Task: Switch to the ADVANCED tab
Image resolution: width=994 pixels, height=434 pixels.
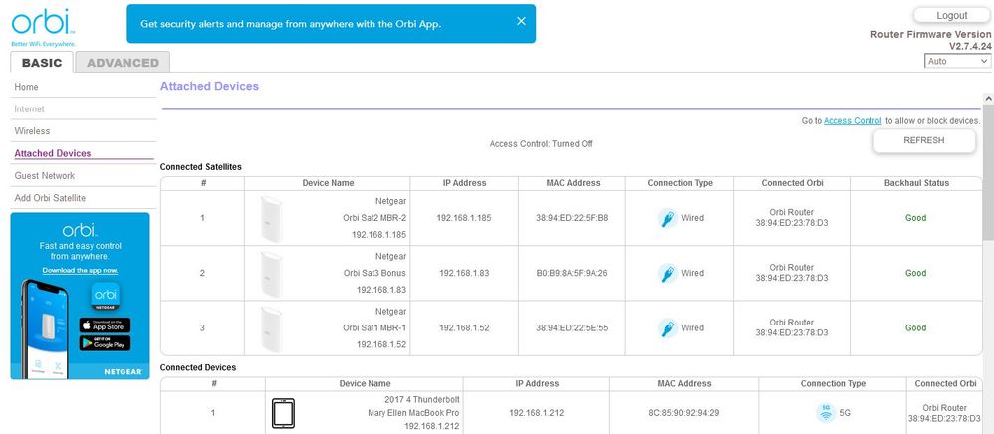Action: click(x=123, y=62)
